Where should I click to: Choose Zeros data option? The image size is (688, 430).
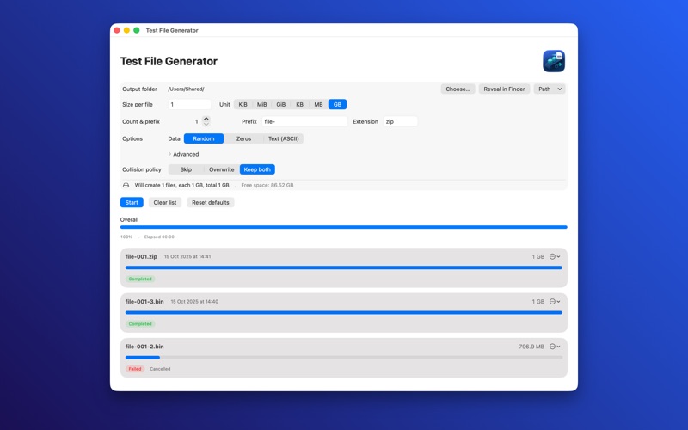(x=243, y=138)
